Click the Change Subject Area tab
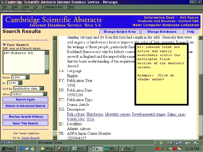Viewport: 203px width, 152px height. pyautogui.click(x=120, y=32)
